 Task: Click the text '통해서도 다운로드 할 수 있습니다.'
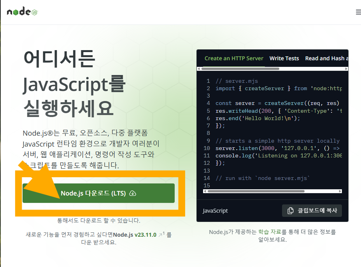pyautogui.click(x=98, y=220)
